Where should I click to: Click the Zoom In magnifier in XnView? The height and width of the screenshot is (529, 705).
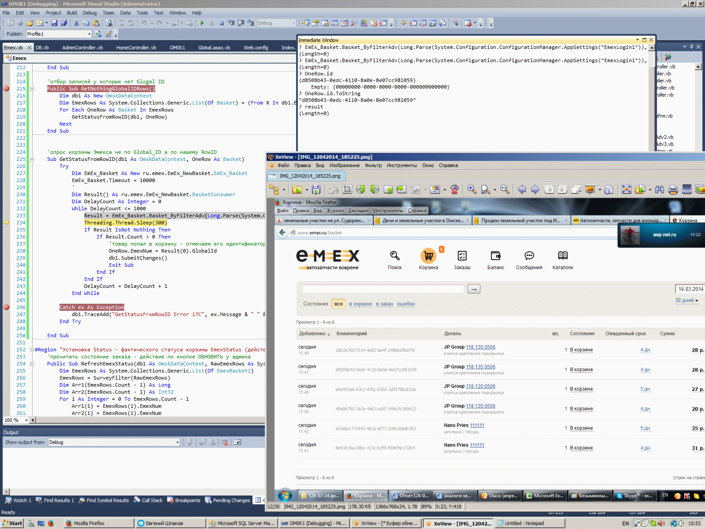click(x=471, y=190)
